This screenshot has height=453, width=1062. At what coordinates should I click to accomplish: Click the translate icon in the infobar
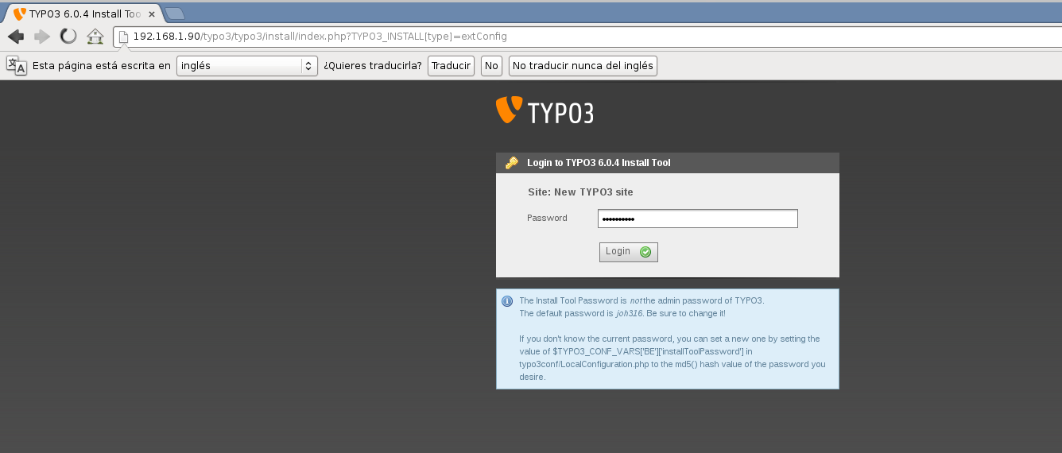pos(16,65)
